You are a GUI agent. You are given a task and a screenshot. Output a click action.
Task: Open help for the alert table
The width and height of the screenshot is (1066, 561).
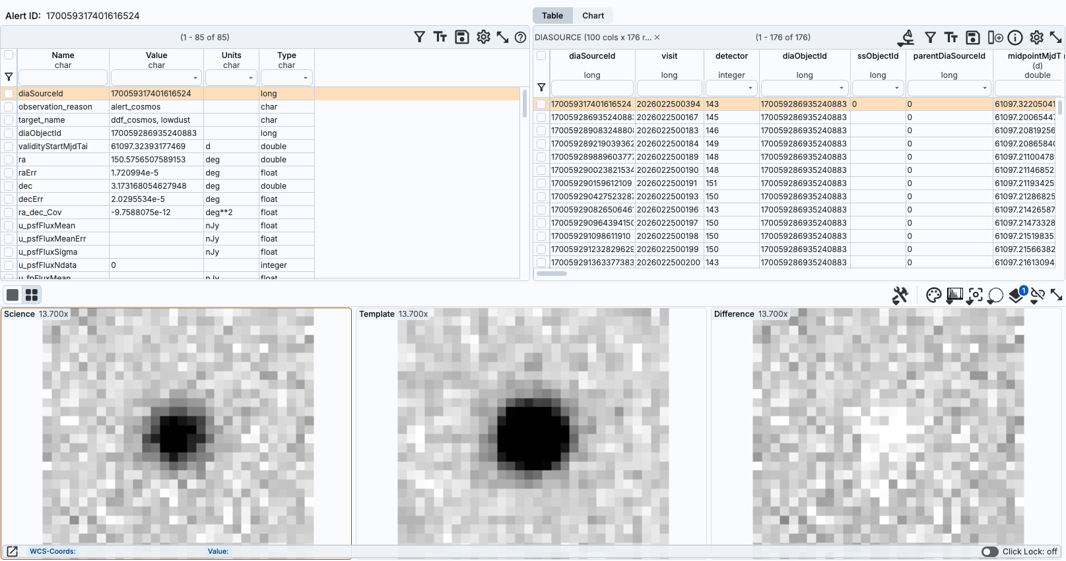pyautogui.click(x=521, y=37)
